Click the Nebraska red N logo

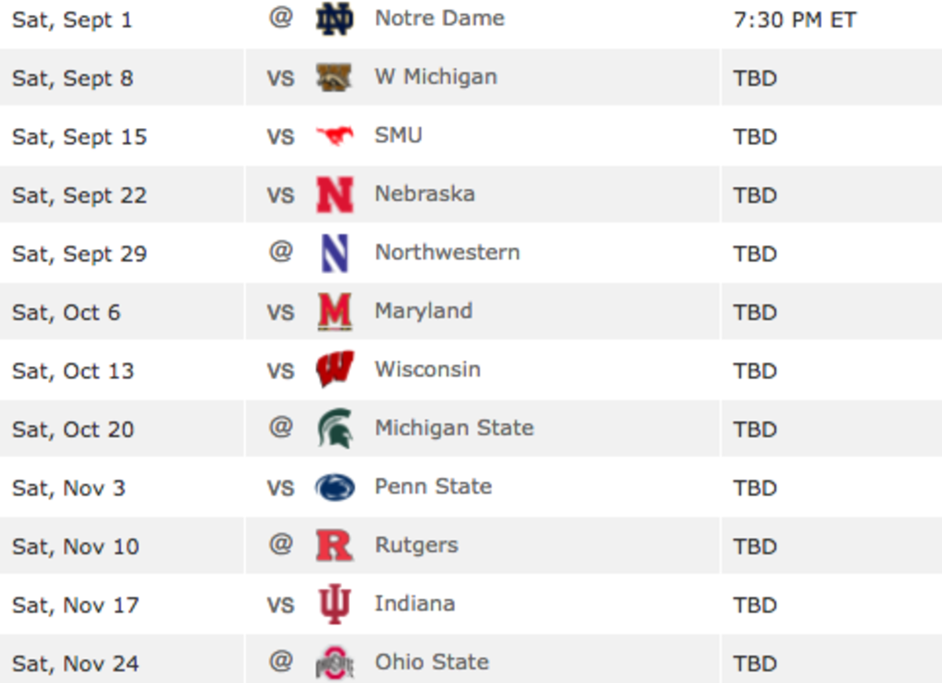[x=334, y=195]
